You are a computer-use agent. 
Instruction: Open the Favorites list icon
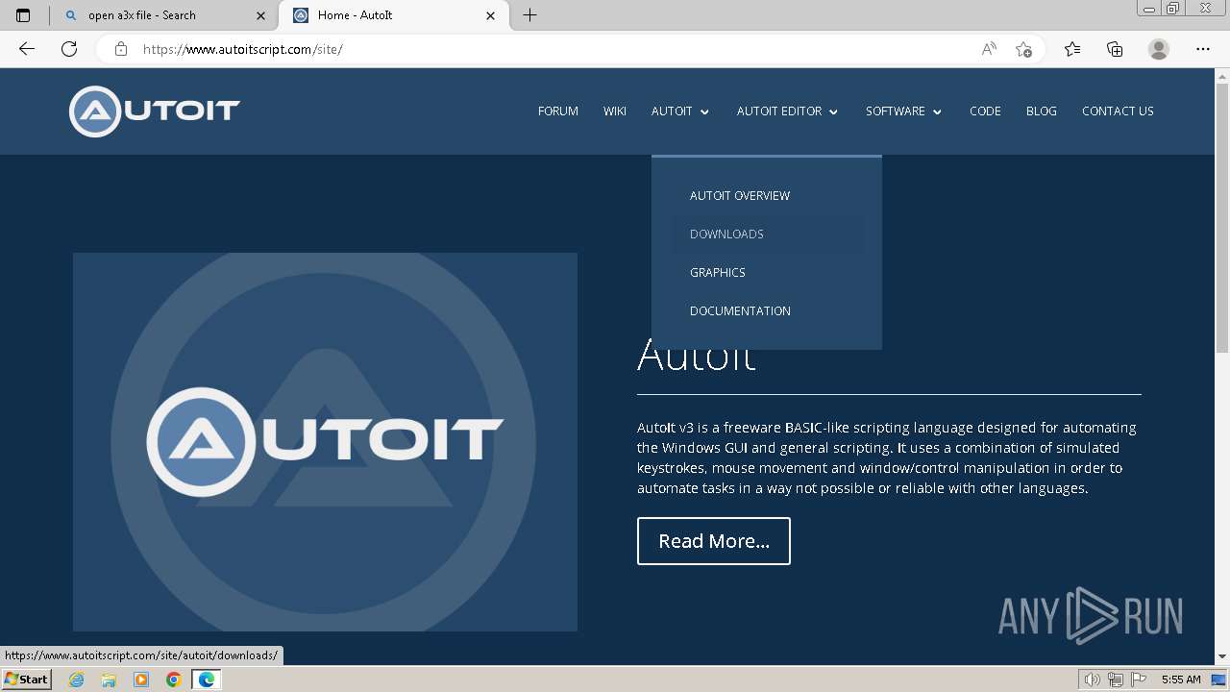(1072, 49)
